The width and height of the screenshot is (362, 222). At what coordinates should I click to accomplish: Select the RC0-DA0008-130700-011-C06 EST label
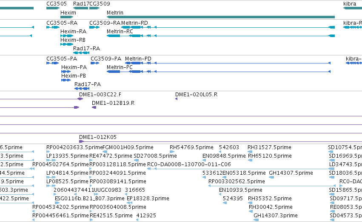point(189,164)
